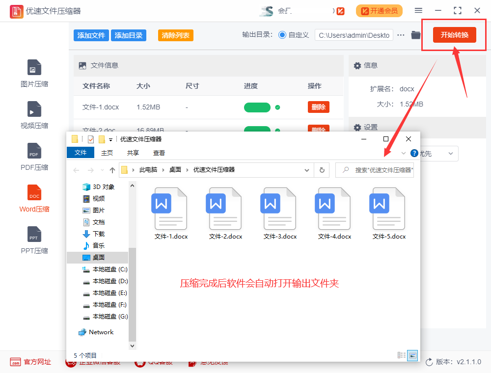The width and height of the screenshot is (491, 373).
Task: Open the 查看 ribbon tab
Action: point(159,153)
